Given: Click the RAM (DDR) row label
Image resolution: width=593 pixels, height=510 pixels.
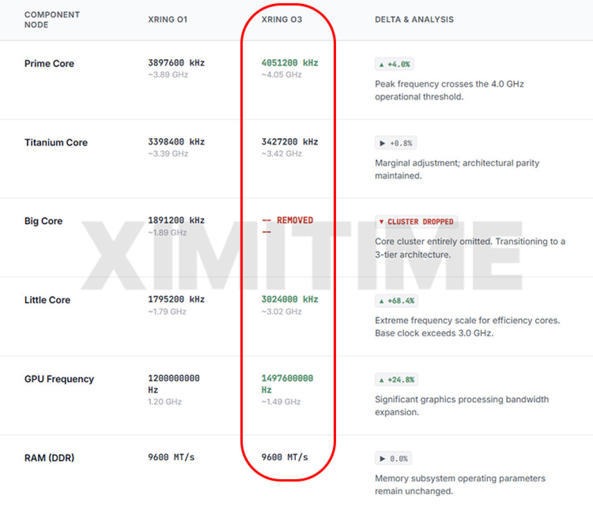Looking at the screenshot, I should pyautogui.click(x=49, y=458).
